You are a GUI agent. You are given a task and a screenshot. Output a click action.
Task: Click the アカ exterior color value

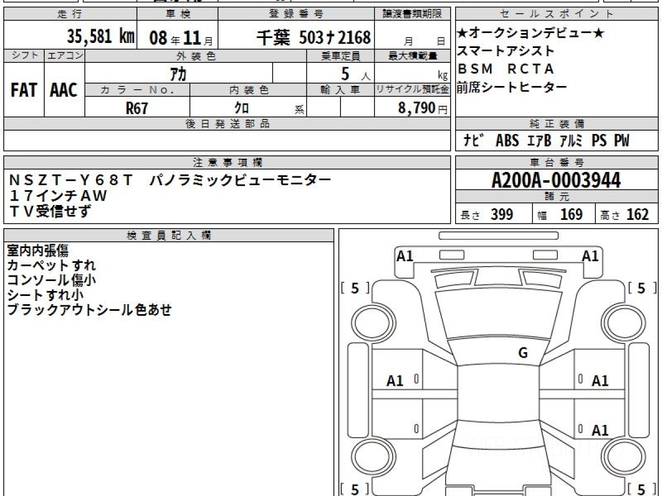pyautogui.click(x=179, y=73)
